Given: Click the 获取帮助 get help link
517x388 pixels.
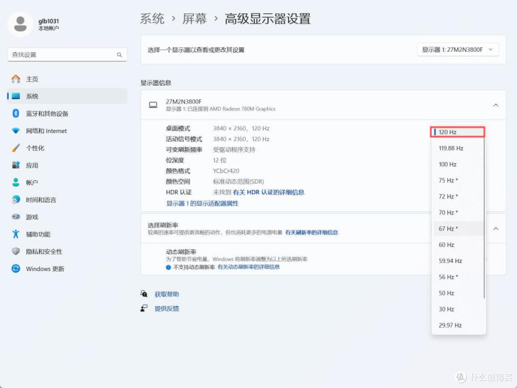Looking at the screenshot, I should point(167,294).
